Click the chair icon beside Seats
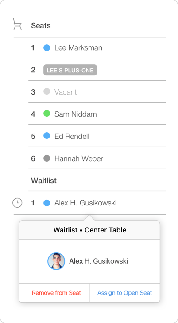Viewport: 178px width, 323px height. 17,24
